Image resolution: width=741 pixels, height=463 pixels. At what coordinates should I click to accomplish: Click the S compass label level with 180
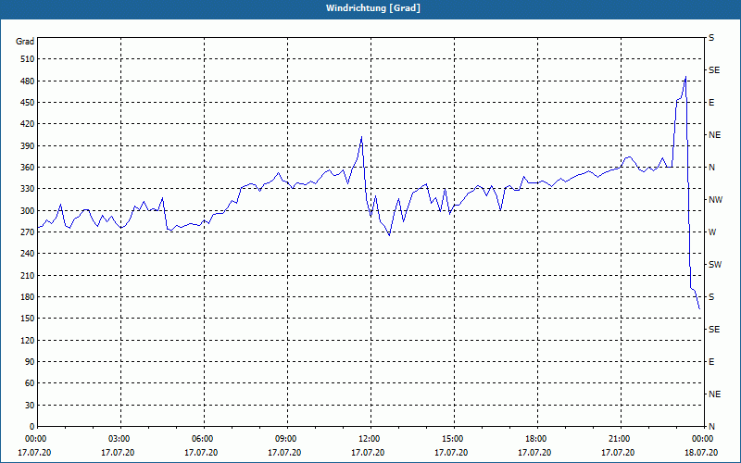pos(711,296)
